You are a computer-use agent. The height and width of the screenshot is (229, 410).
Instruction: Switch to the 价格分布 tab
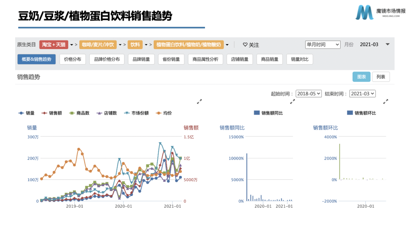[73, 59]
